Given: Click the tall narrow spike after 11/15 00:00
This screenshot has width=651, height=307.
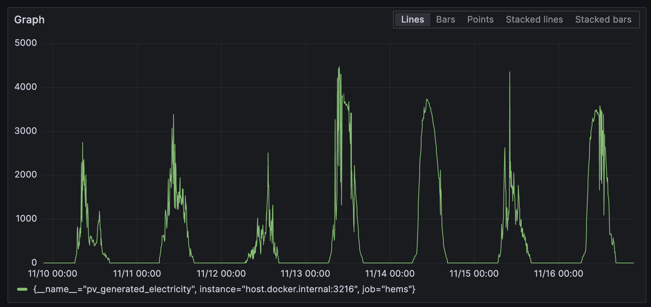Looking at the screenshot, I should coord(510,73).
